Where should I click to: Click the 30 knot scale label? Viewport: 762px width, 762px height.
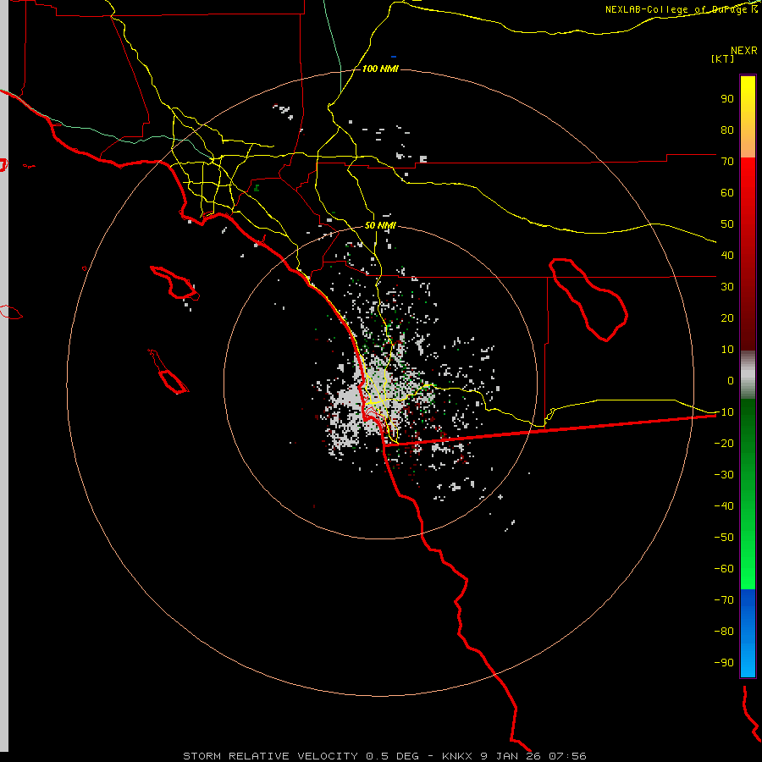point(727,287)
